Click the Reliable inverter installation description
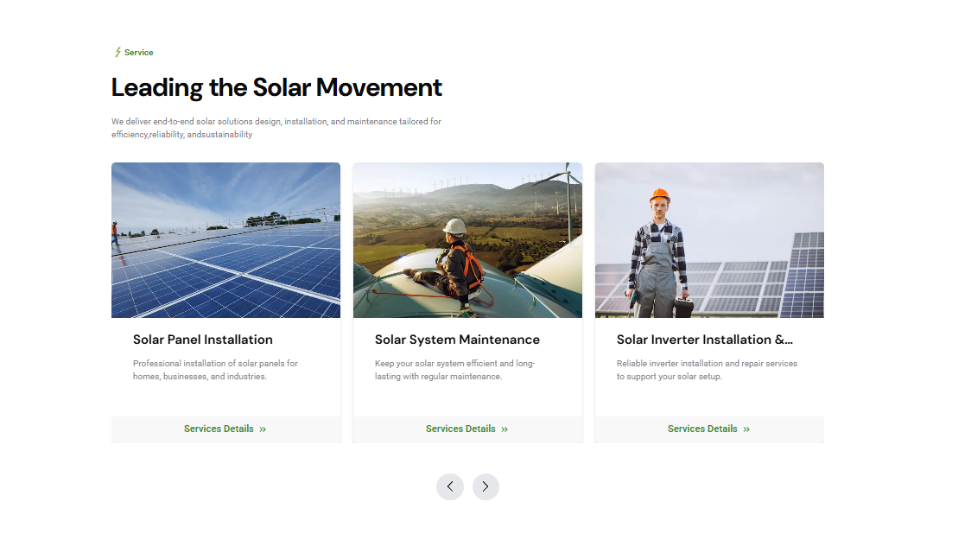Screen dimensions: 971x540 (707, 370)
